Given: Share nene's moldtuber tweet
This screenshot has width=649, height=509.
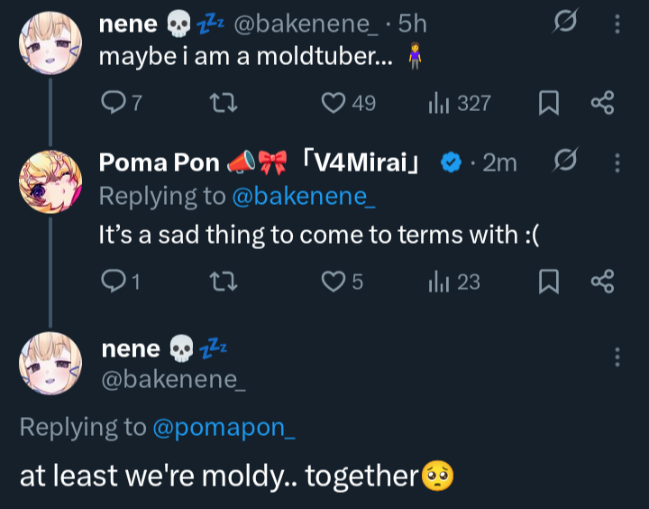Looking at the screenshot, I should point(602,104).
